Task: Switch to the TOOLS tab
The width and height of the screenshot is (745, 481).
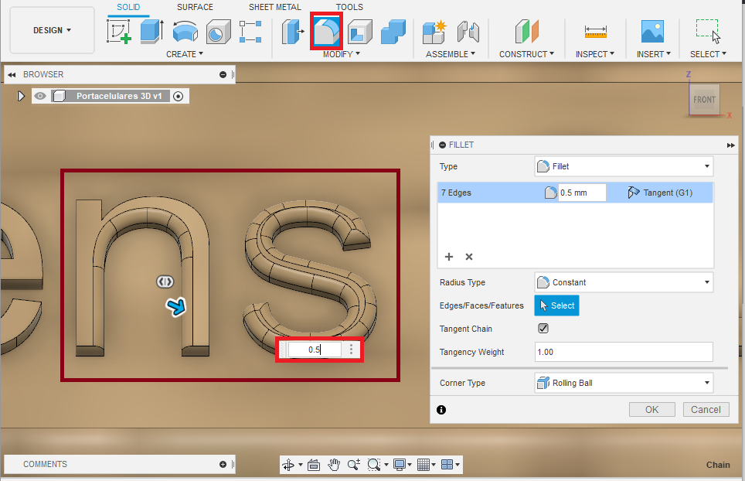Action: coord(349,7)
